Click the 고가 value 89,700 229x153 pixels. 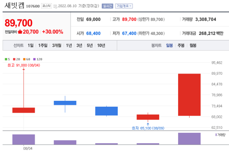129,19
